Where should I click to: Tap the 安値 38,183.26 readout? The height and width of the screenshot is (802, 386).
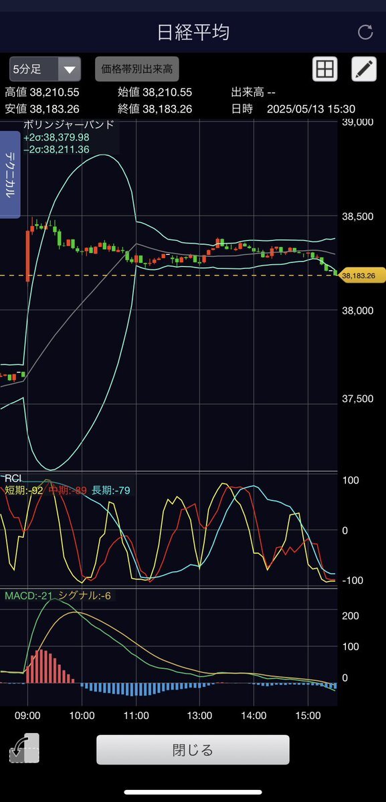coord(42,109)
